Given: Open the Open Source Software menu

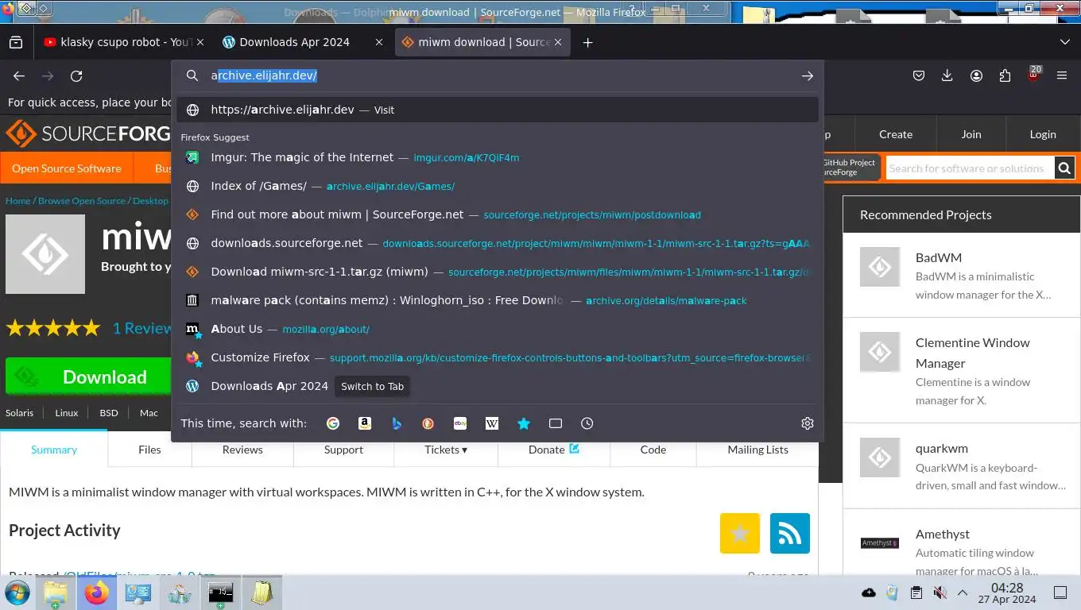Looking at the screenshot, I should pos(67,168).
